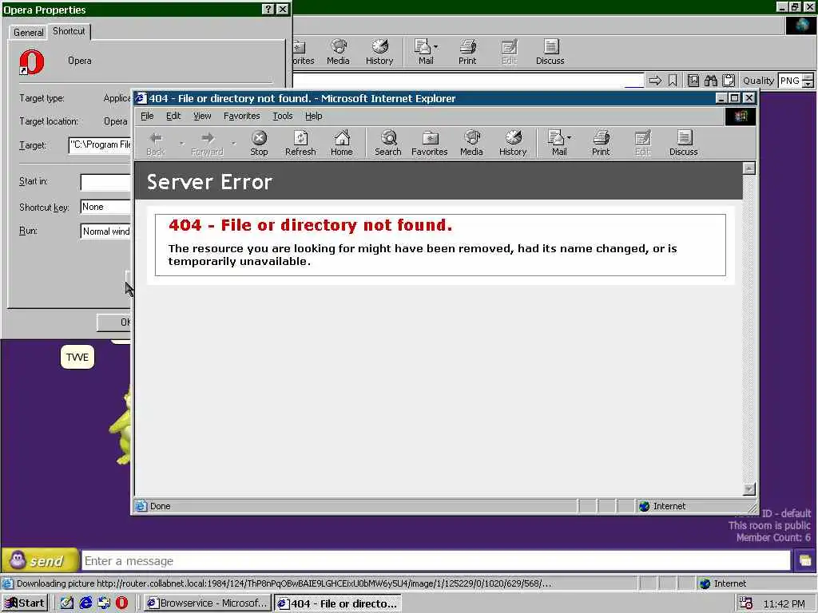Click History icon in the background browser toolbar
The height and width of the screenshot is (613, 818).
point(379,52)
